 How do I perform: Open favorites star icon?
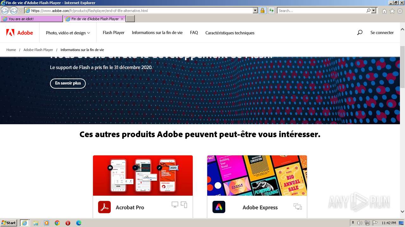pos(392,11)
